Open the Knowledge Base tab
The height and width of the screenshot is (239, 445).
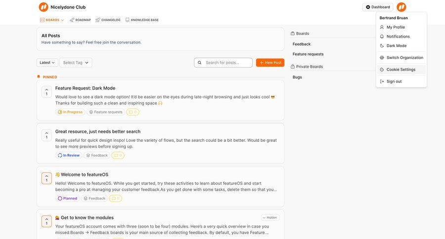pyautogui.click(x=142, y=20)
